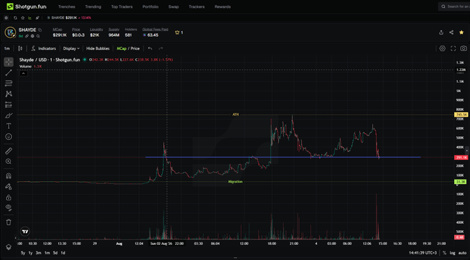Toggle percent scale with % button

tap(444, 253)
